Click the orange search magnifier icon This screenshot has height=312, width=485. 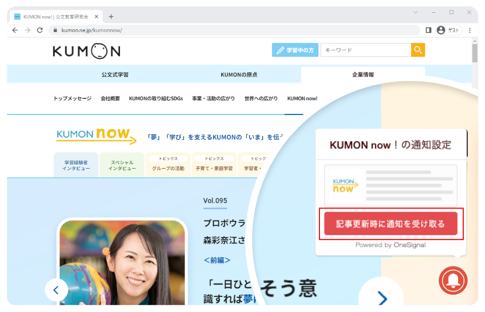point(418,50)
